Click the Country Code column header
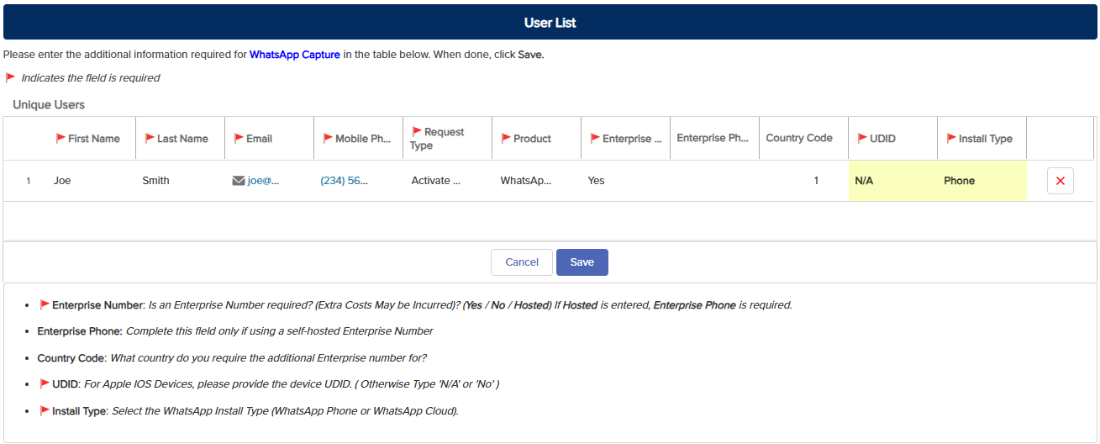Viewport: 1100px width, 444px height. point(799,138)
